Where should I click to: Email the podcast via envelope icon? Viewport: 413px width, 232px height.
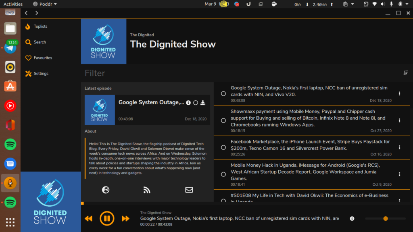coord(189,190)
